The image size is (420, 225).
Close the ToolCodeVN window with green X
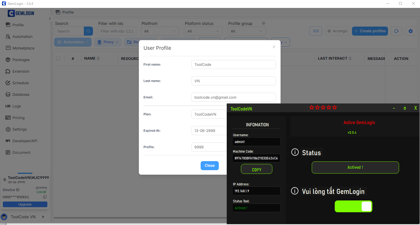[x=415, y=108]
